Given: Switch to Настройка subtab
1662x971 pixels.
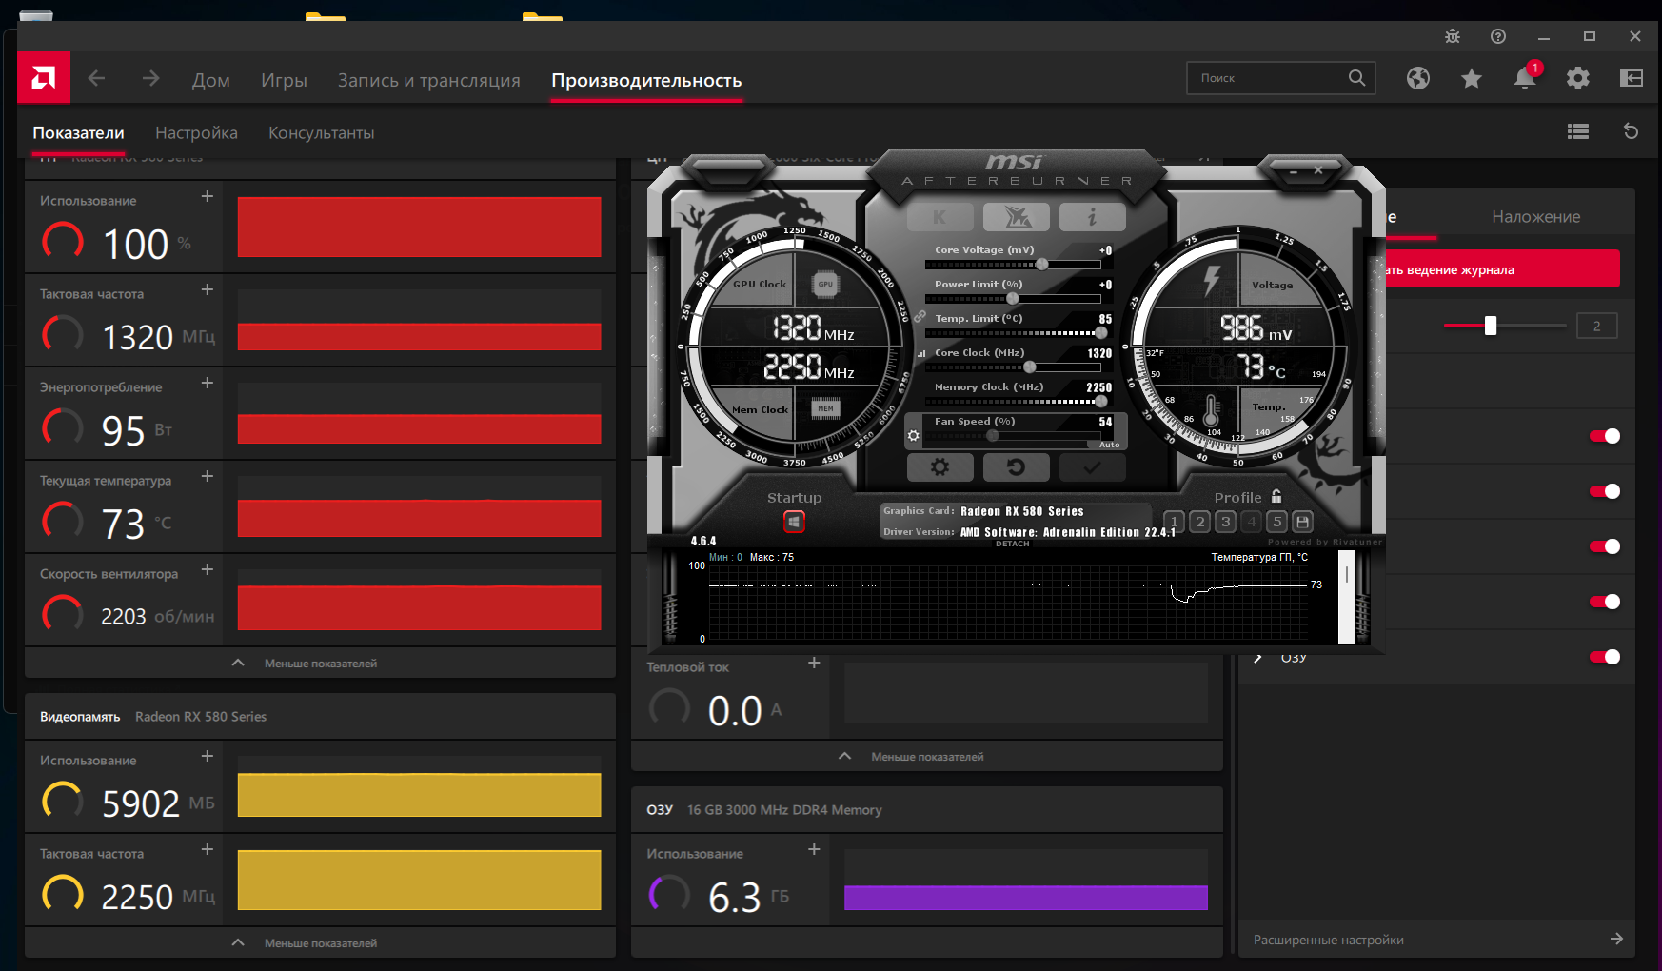Looking at the screenshot, I should 196,132.
